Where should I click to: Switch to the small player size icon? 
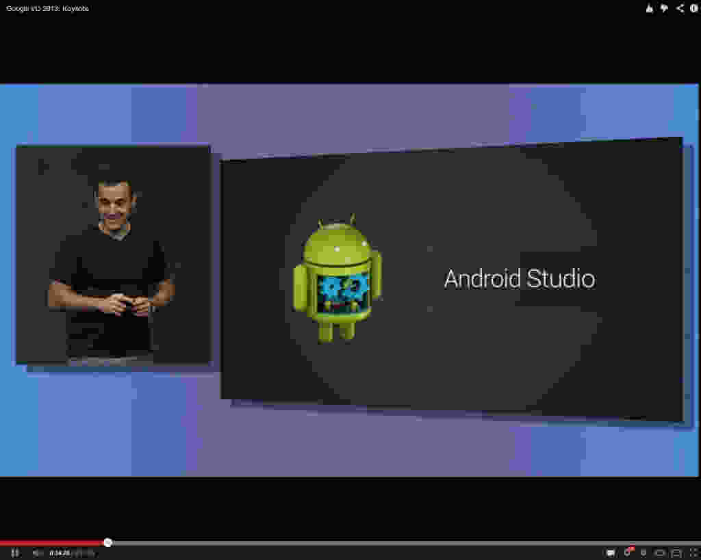660,553
